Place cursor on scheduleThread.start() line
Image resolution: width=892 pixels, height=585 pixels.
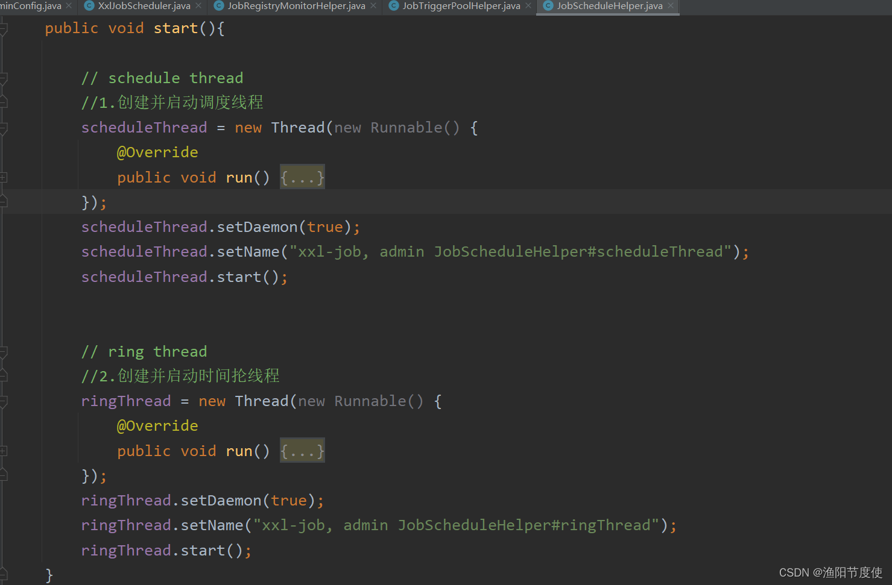coord(185,277)
